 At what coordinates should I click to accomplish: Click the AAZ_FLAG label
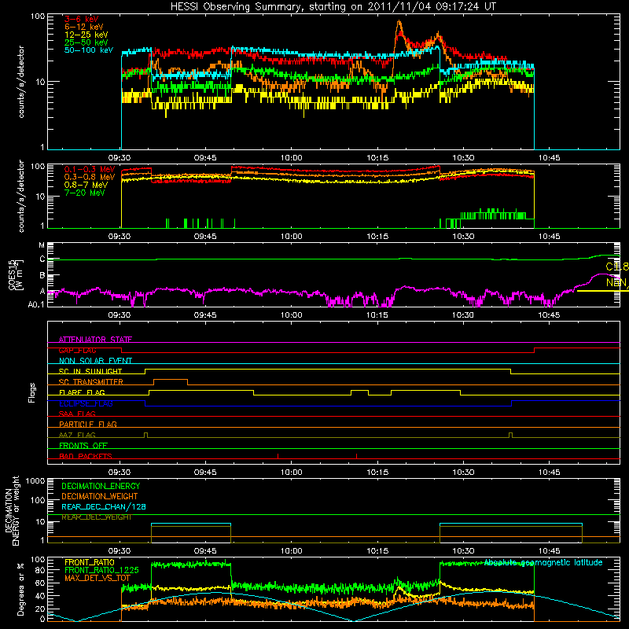[x=77, y=435]
